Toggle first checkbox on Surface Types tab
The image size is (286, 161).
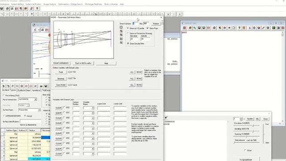pyautogui.click(x=4, y=95)
